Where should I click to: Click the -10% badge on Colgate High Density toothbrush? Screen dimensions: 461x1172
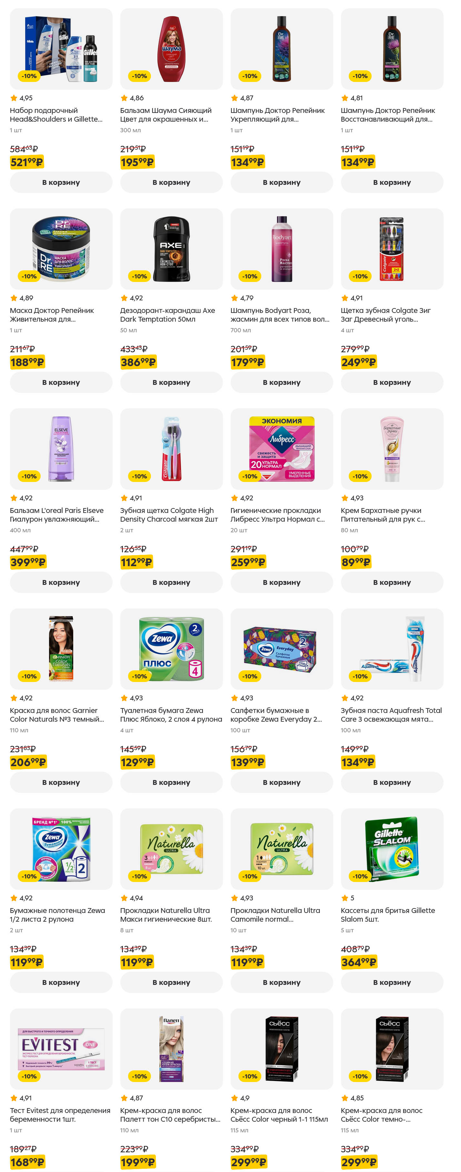(x=139, y=476)
